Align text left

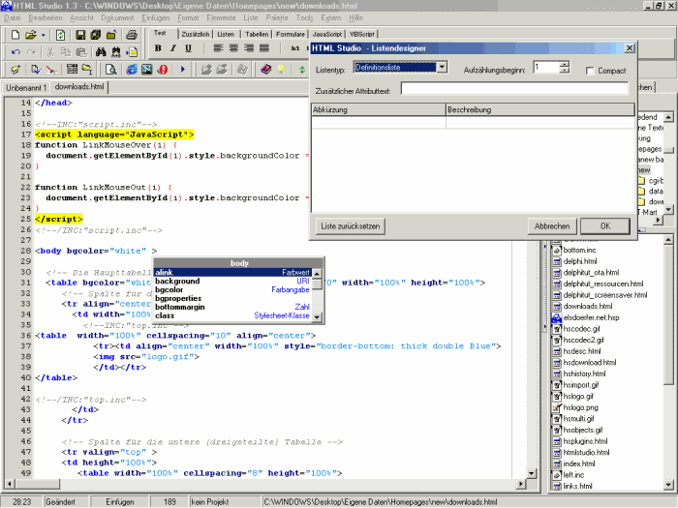tap(218, 48)
